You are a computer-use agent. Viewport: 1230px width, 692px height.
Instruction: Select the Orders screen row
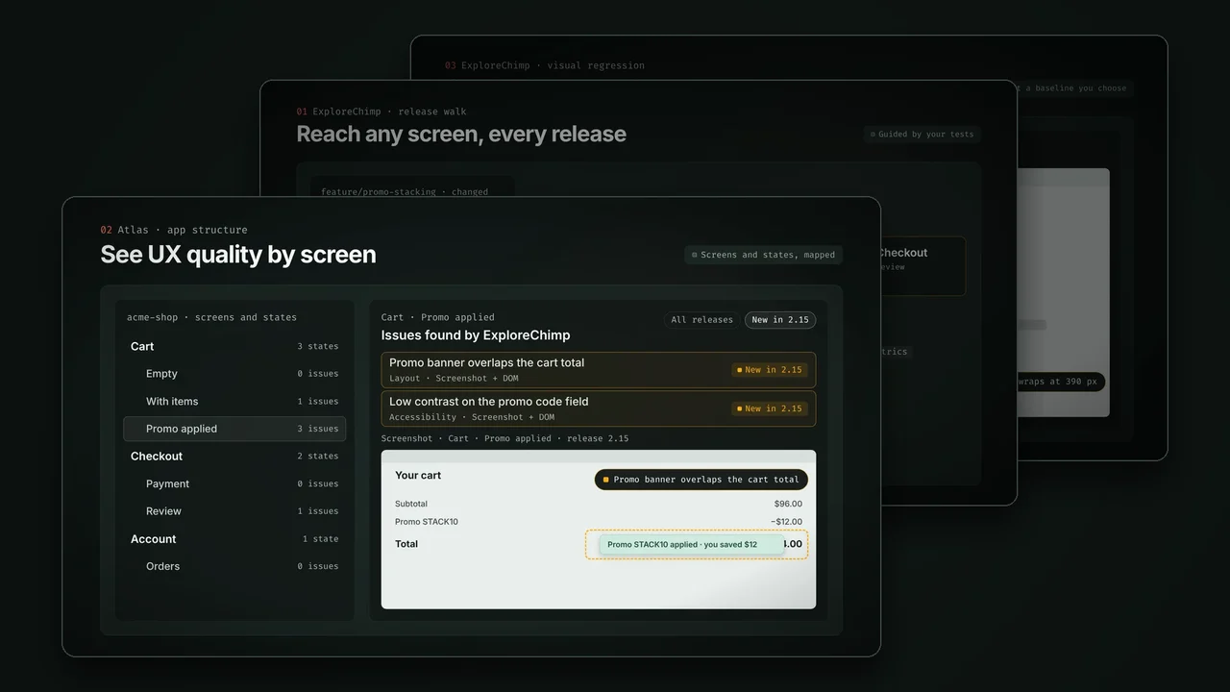point(234,566)
